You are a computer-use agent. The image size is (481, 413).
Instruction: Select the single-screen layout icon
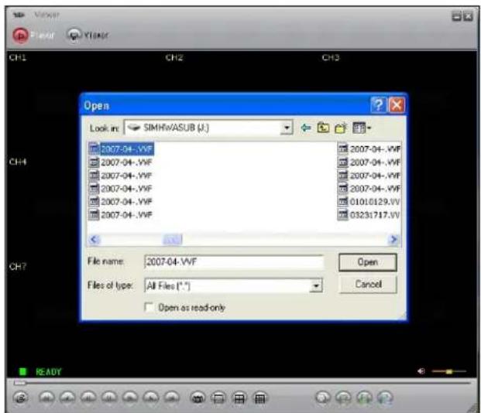(218, 398)
